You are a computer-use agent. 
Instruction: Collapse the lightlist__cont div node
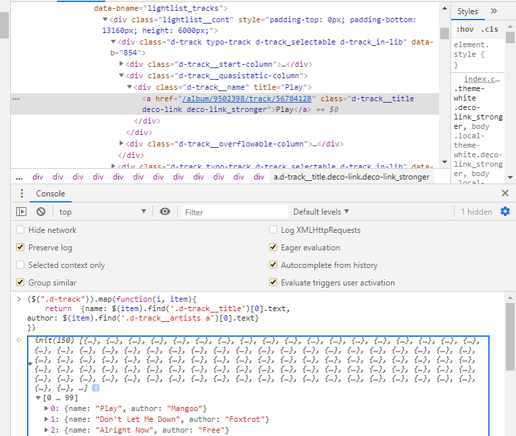[x=105, y=20]
